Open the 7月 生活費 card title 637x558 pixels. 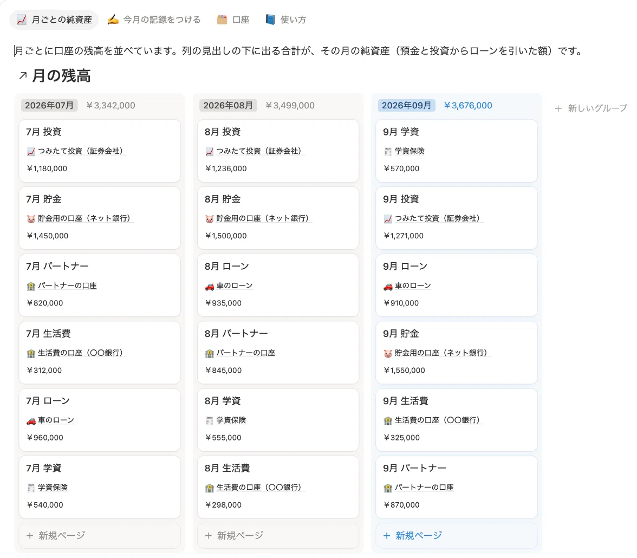pyautogui.click(x=48, y=334)
